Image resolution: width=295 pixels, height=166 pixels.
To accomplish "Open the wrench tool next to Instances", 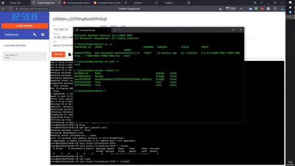I will pyautogui.click(x=35, y=35).
